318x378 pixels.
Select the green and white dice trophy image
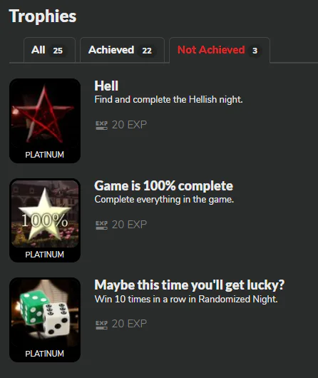(45, 313)
